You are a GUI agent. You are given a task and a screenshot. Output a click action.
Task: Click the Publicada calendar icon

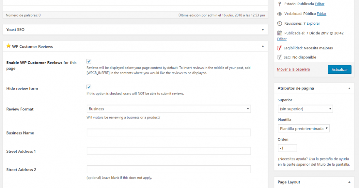280,33
